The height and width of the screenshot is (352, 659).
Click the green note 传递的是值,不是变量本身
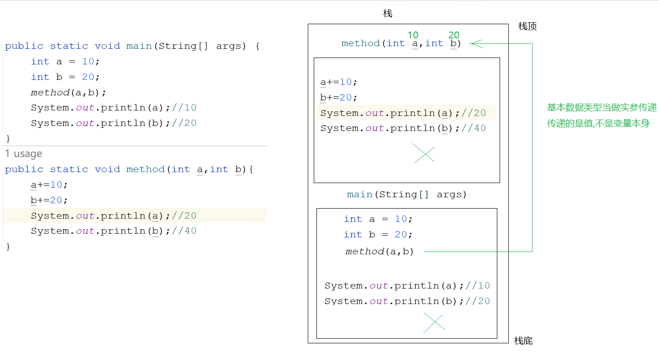coord(598,123)
